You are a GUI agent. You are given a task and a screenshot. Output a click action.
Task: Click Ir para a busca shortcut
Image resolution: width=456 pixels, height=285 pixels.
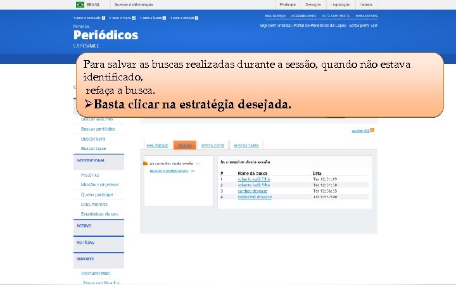point(153,18)
